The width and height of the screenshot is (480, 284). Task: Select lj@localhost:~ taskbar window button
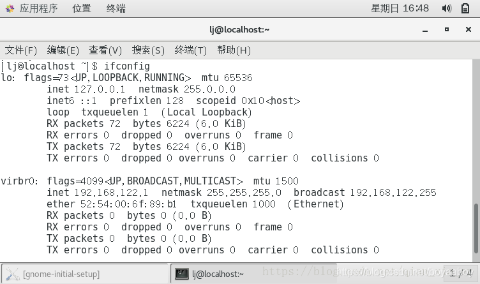(x=253, y=274)
